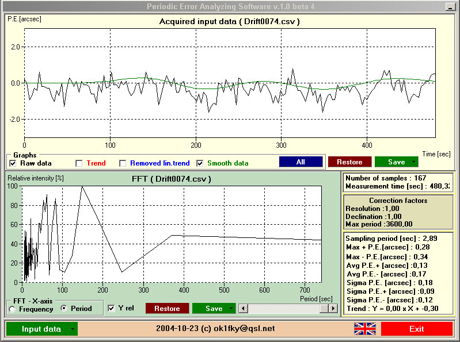This screenshot has width=460, height=342.
Task: Click the 'Resolution :1,00' correction factor
Action: click(x=372, y=209)
